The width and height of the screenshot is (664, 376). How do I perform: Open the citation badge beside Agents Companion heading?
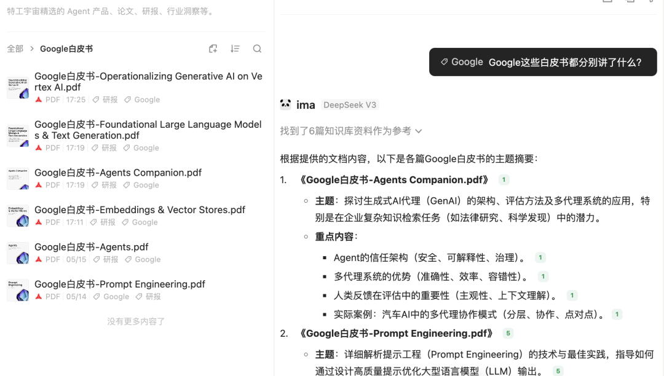tap(504, 180)
